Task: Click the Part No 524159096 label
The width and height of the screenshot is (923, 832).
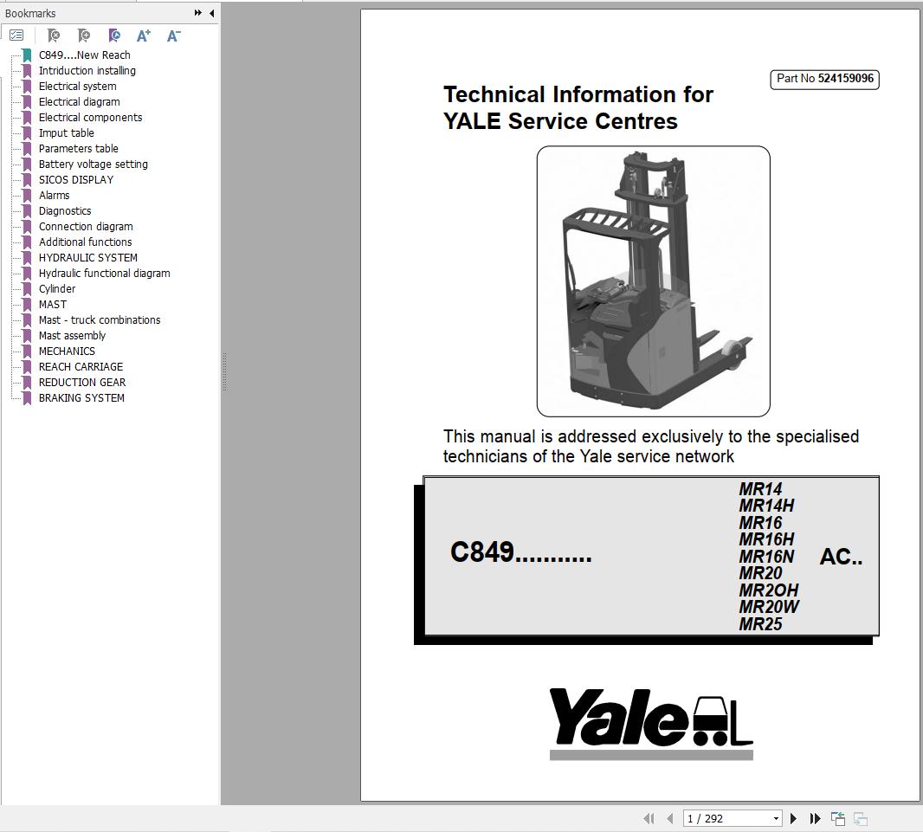Action: pyautogui.click(x=824, y=79)
